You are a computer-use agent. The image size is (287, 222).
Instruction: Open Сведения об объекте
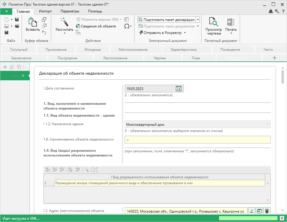pyautogui.click(x=96, y=26)
